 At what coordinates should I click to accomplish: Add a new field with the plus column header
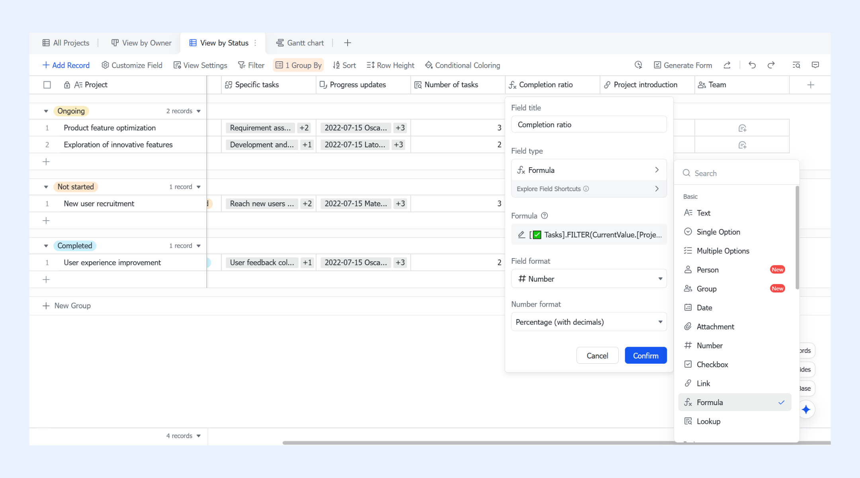[x=811, y=85]
